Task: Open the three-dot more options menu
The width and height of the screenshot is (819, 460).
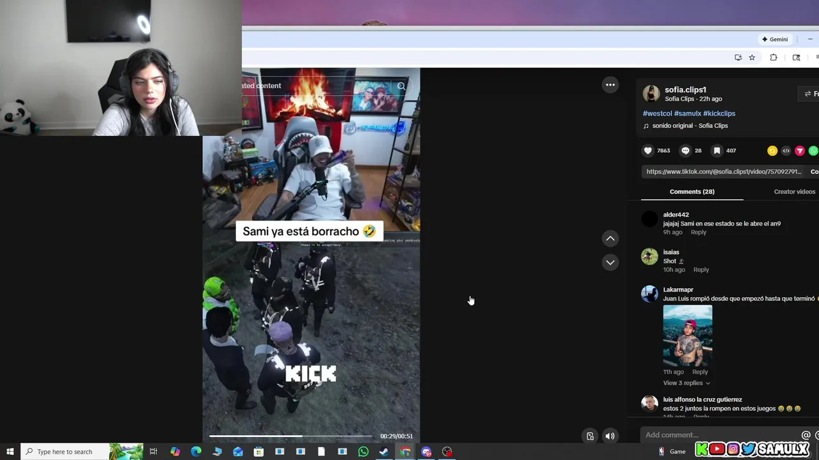Action: [x=610, y=85]
